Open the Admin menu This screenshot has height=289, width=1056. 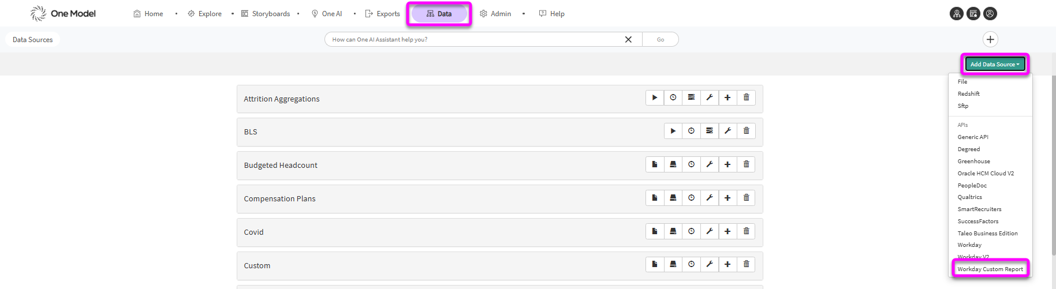point(495,14)
